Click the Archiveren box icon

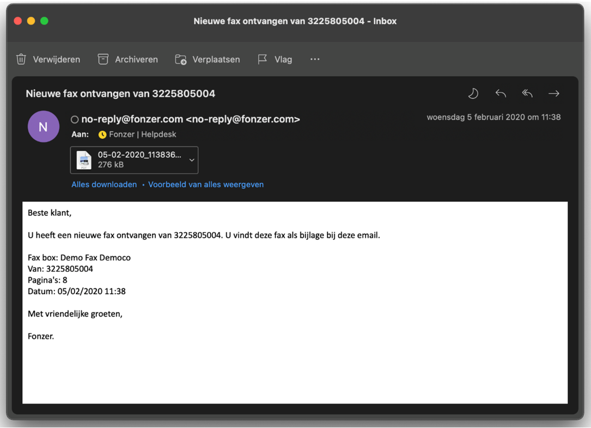(x=103, y=59)
